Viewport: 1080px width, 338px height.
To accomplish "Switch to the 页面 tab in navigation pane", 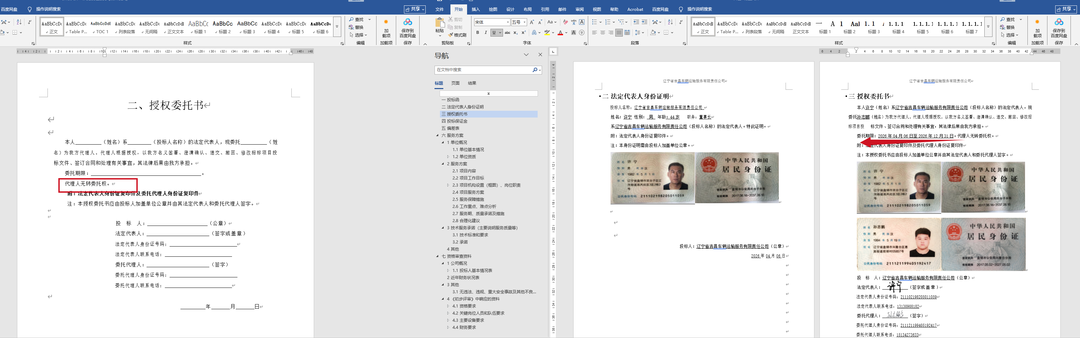I will tap(455, 83).
